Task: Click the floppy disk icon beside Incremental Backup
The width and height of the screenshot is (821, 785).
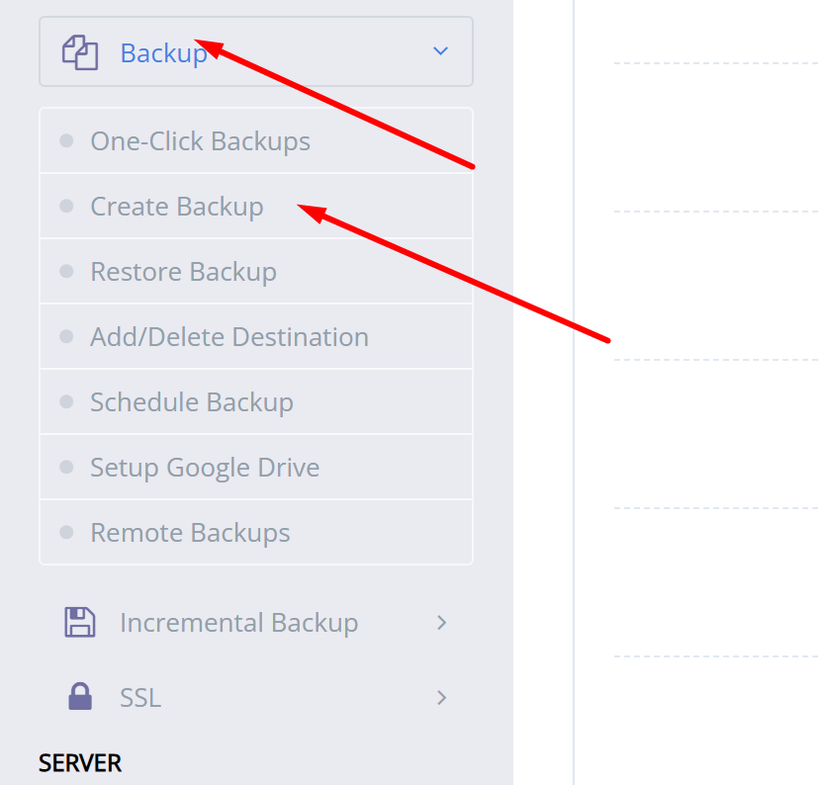Action: (79, 622)
